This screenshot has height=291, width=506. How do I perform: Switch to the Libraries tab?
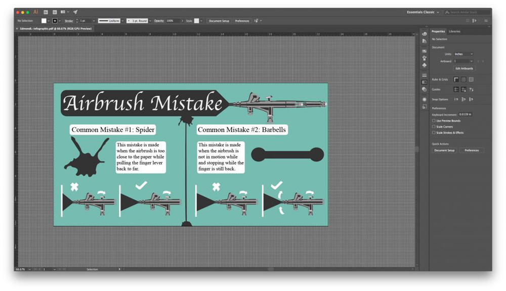click(x=454, y=31)
